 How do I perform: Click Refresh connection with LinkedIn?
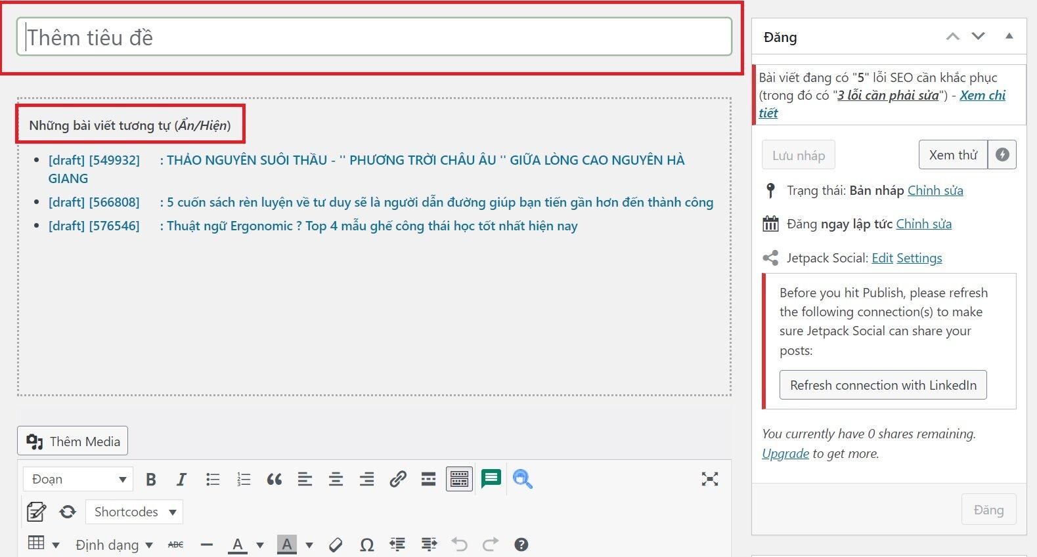click(x=883, y=385)
